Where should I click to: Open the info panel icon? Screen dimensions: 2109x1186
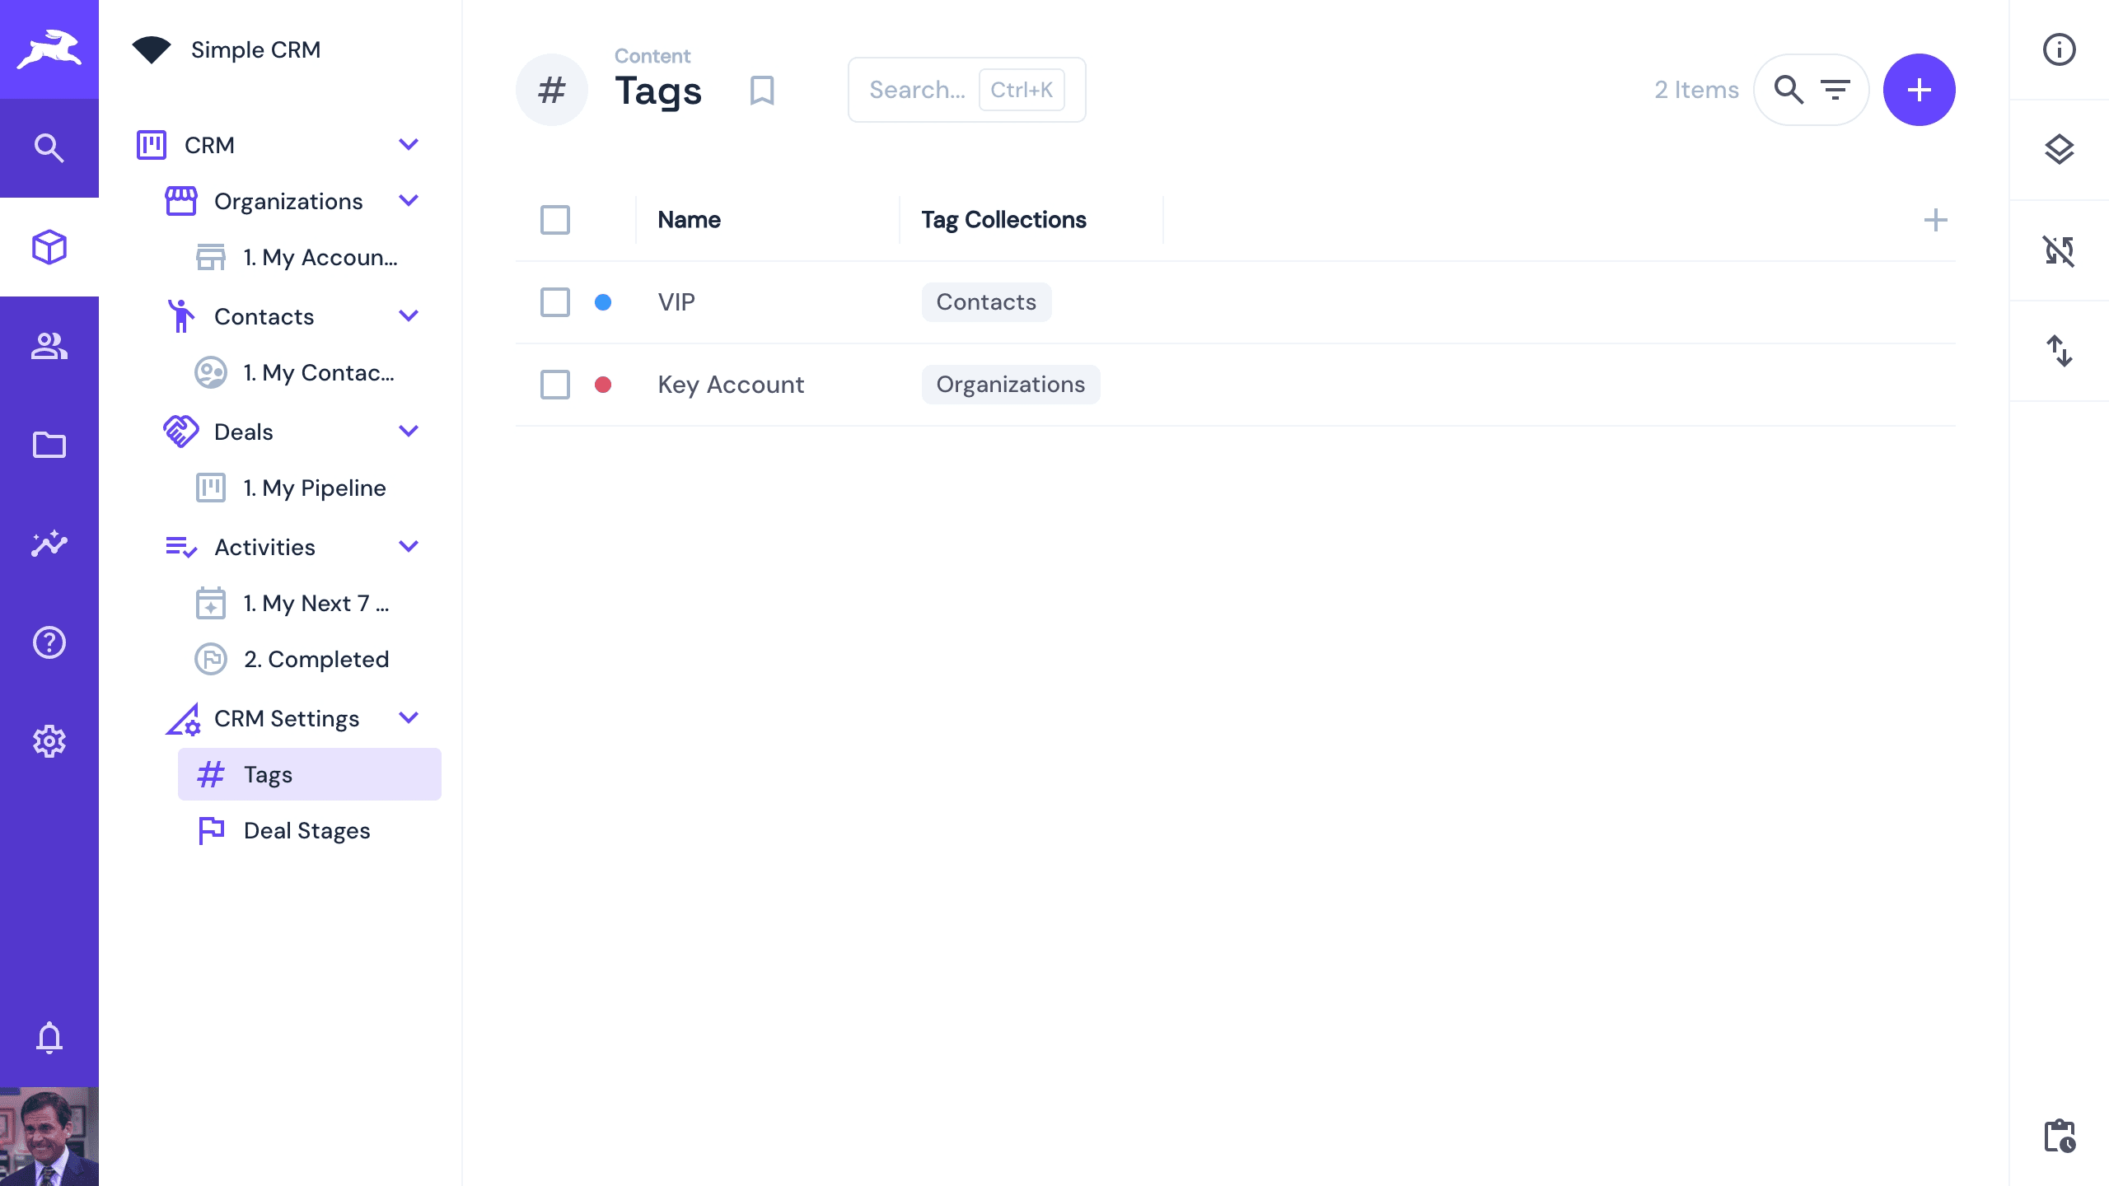[2059, 49]
